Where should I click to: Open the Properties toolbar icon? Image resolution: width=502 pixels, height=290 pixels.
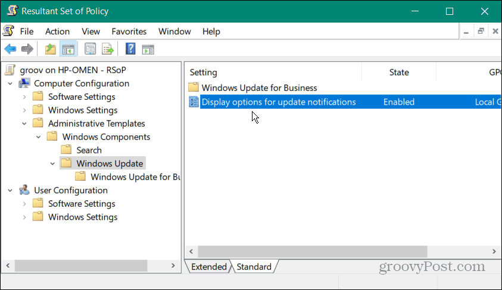pyautogui.click(x=91, y=49)
